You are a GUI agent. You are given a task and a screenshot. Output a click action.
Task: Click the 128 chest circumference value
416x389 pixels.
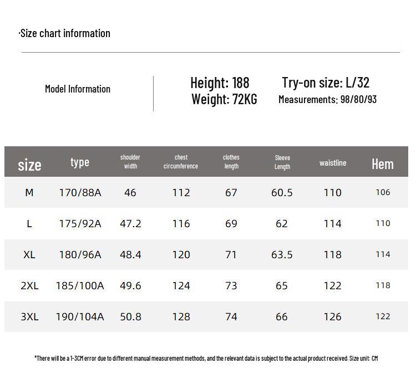click(181, 316)
